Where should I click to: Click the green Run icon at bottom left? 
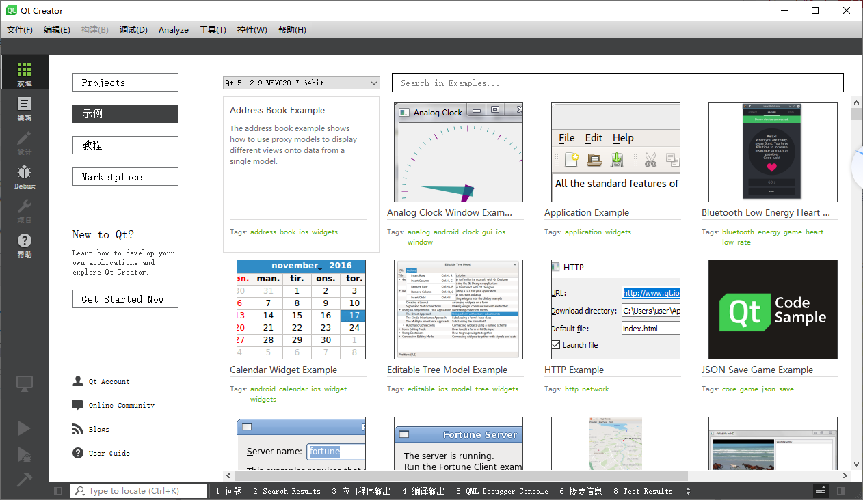click(x=24, y=428)
